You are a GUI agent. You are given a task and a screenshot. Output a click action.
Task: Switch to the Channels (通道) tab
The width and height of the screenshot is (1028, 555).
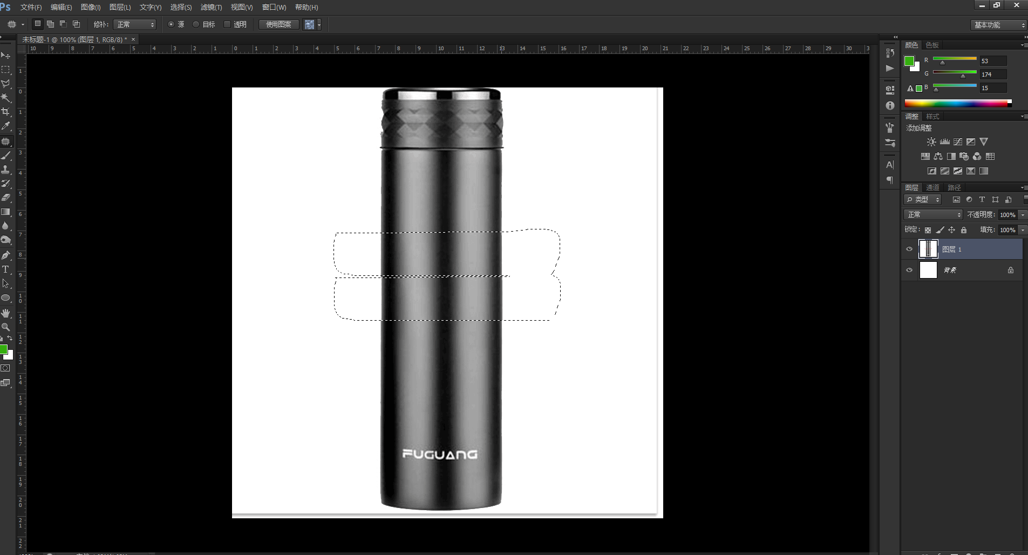pyautogui.click(x=932, y=187)
